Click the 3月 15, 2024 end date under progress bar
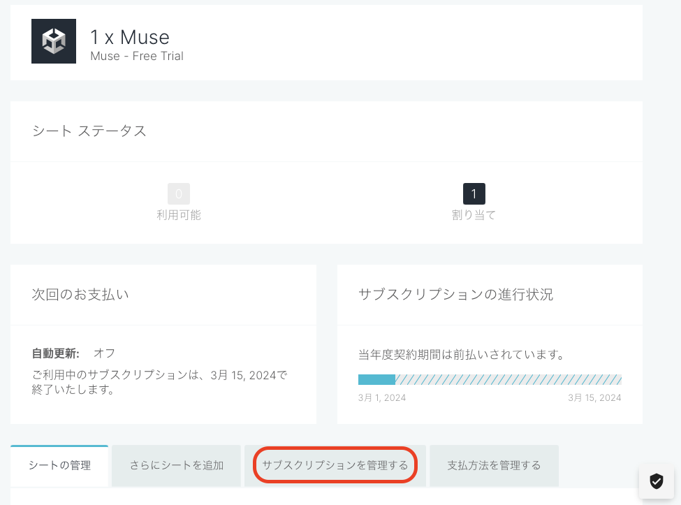 [x=594, y=397]
